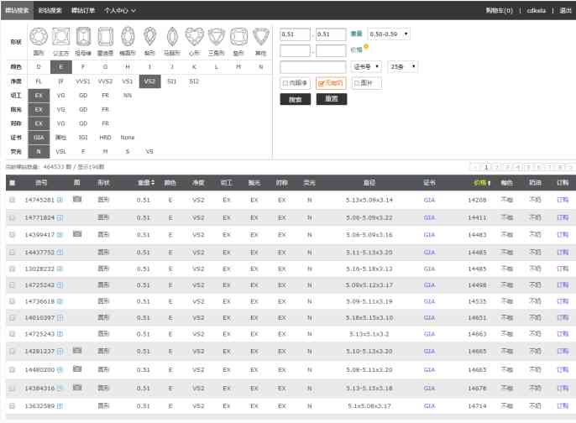Screen dimensions: 576x423
Task: Select the emerald-cut diamond shape icon
Action: (83, 37)
